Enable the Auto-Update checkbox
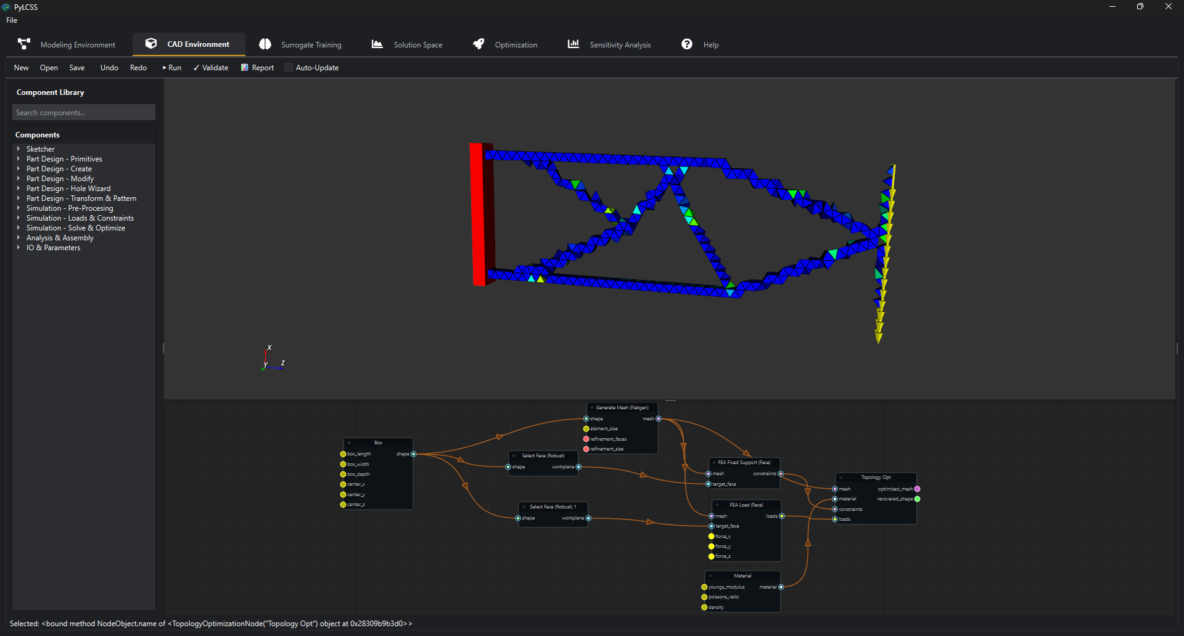The width and height of the screenshot is (1184, 636). [x=288, y=68]
